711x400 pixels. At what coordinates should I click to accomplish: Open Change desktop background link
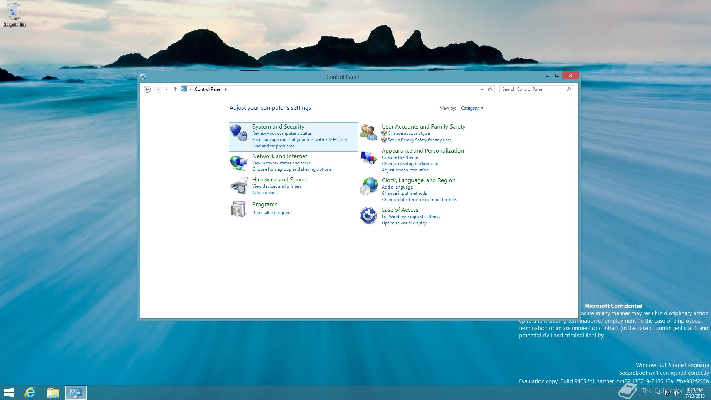[410, 164]
